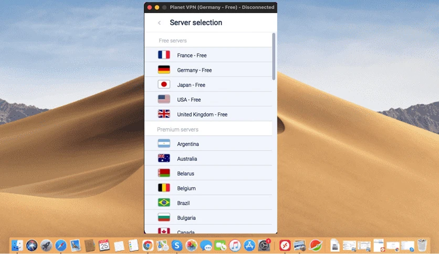This screenshot has height=254, width=439.
Task: Click the Japan flag icon
Action: pyautogui.click(x=164, y=84)
